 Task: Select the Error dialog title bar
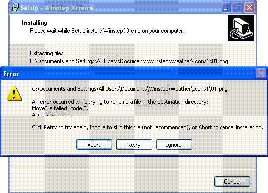[128, 74]
